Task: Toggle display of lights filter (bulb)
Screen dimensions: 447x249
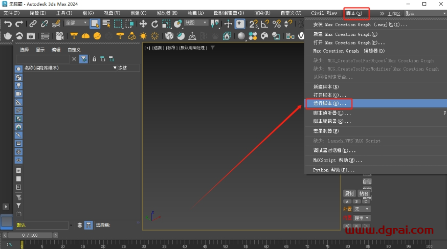Action: pyautogui.click(x=18, y=85)
